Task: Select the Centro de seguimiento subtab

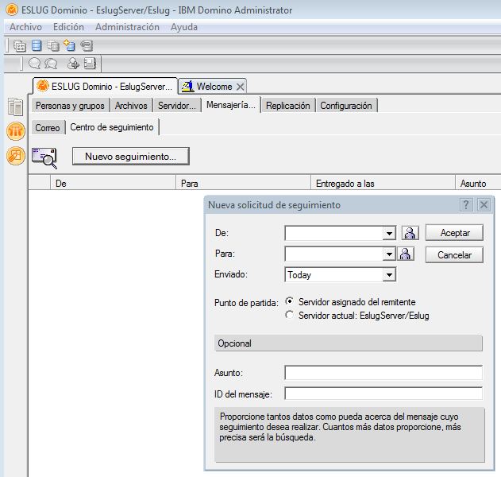Action: point(112,127)
